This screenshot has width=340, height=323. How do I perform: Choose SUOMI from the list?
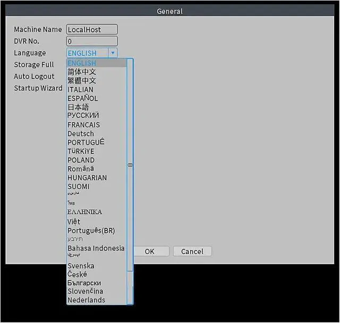(78, 187)
